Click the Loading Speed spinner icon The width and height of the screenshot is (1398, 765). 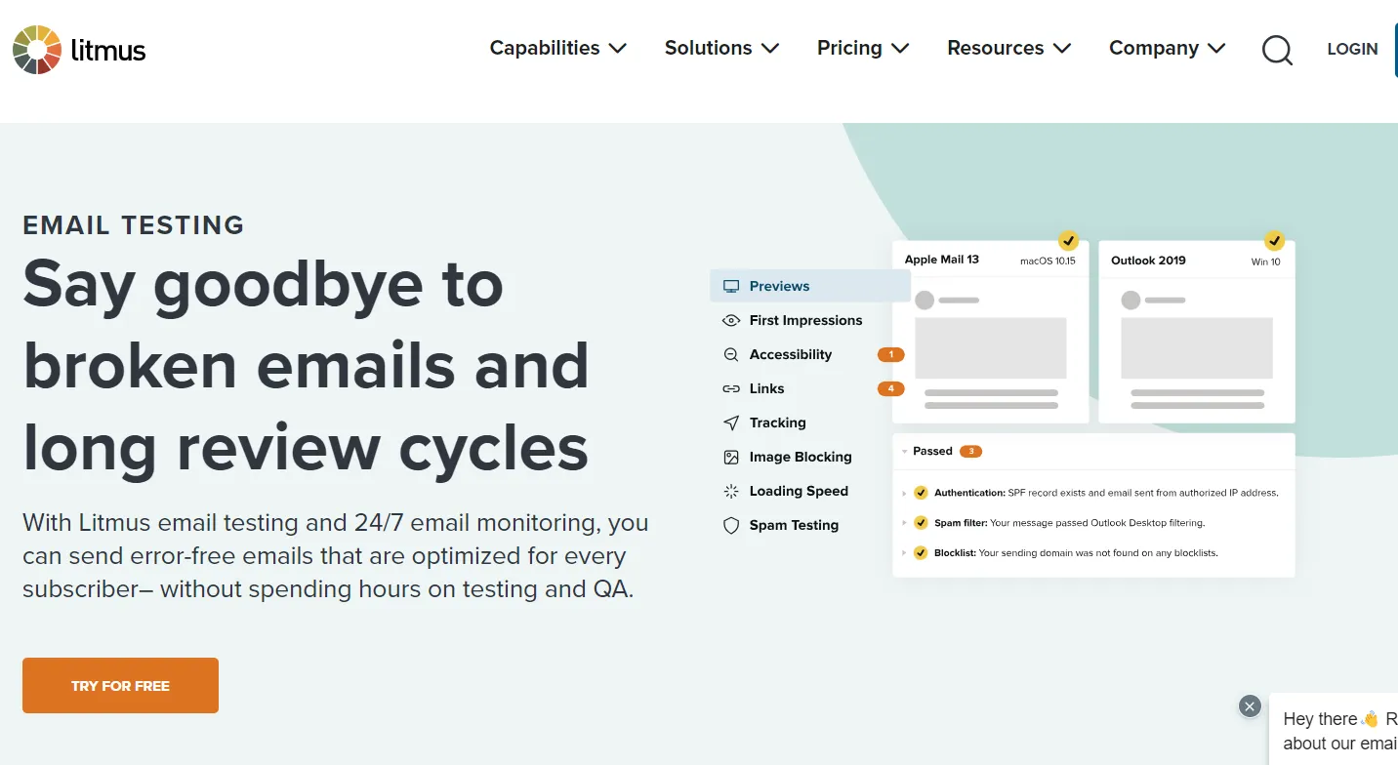point(731,491)
